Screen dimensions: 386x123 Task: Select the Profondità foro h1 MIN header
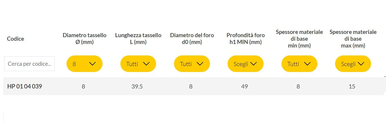click(246, 39)
